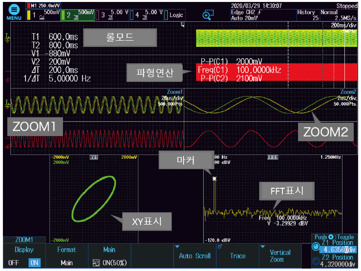The width and height of the screenshot is (361, 271).
Task: Click the 1/ΔT 5.00000 Hz readout
Action: point(57,79)
